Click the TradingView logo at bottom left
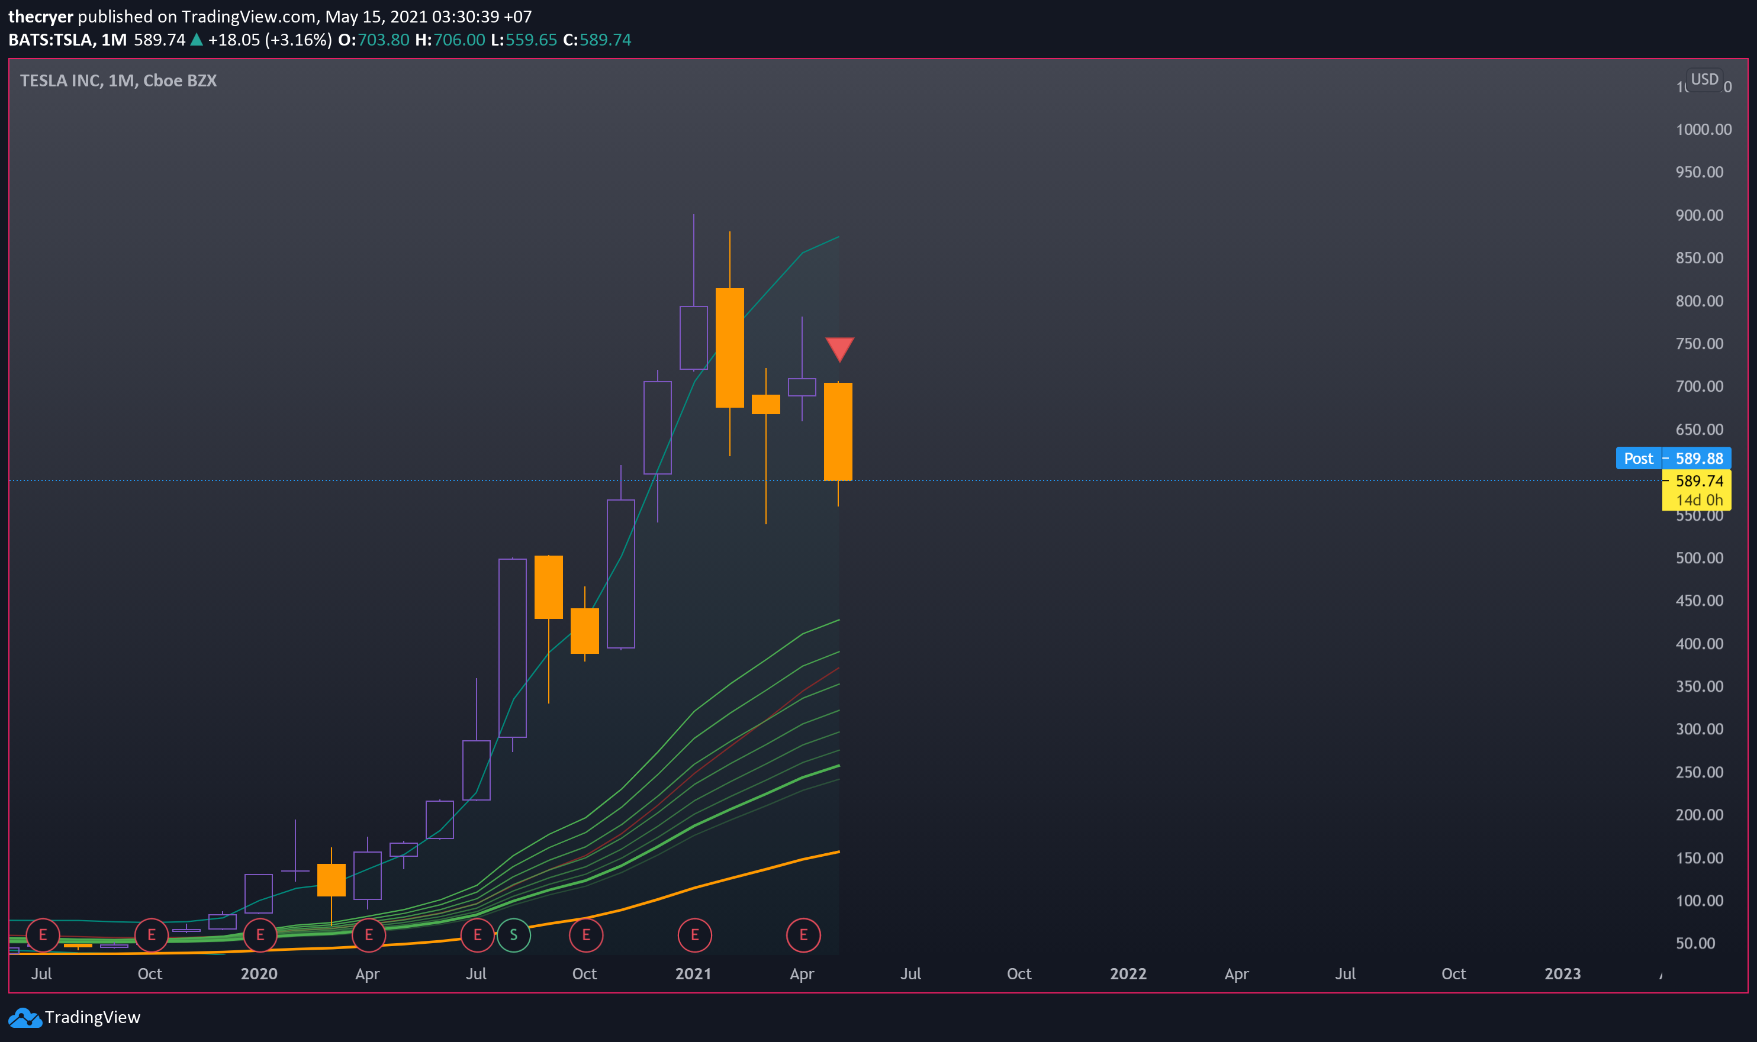The width and height of the screenshot is (1757, 1042). 75,1017
